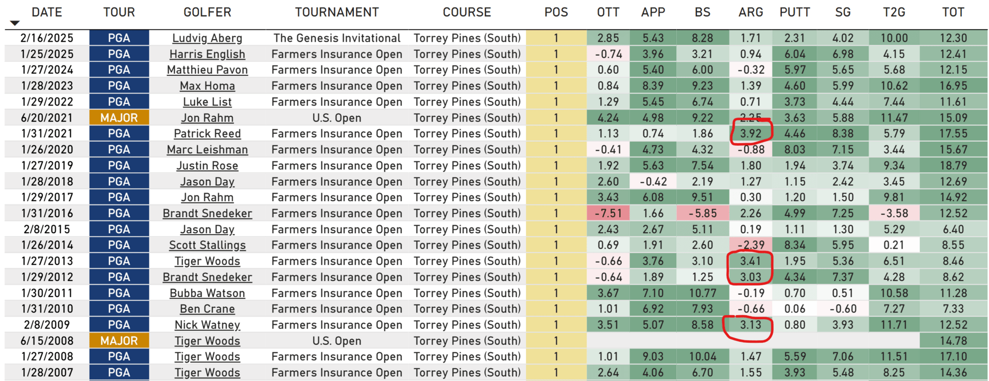Click the red -7.51 OTT cell
989x381 pixels.
[x=608, y=213]
